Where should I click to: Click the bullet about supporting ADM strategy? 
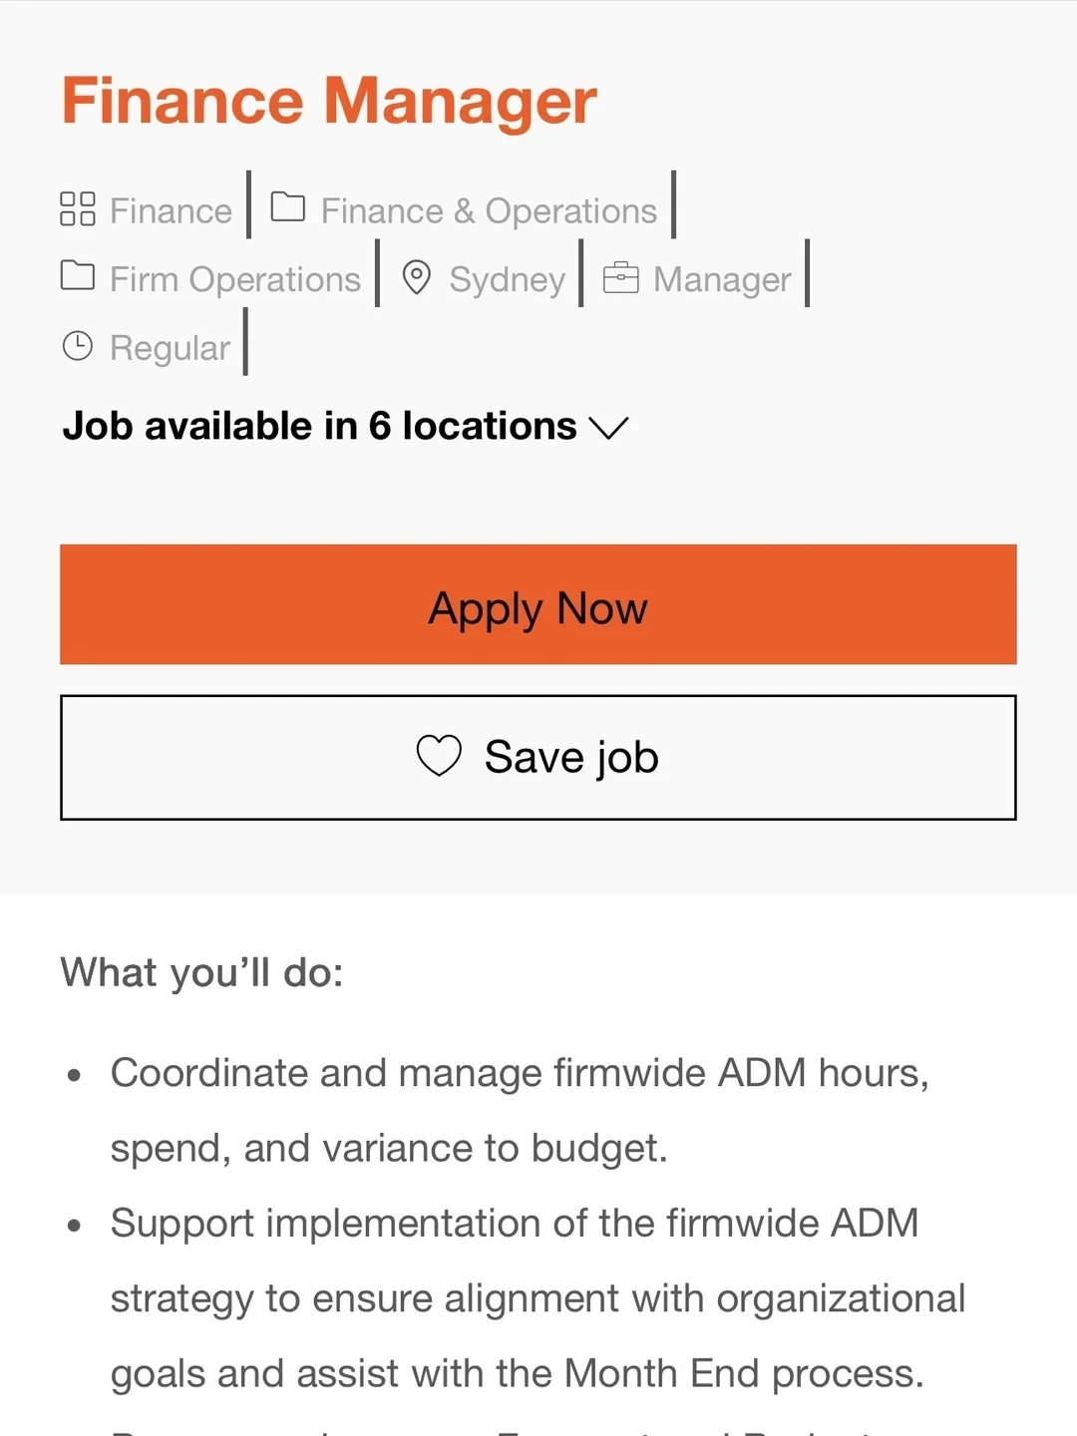537,1297
